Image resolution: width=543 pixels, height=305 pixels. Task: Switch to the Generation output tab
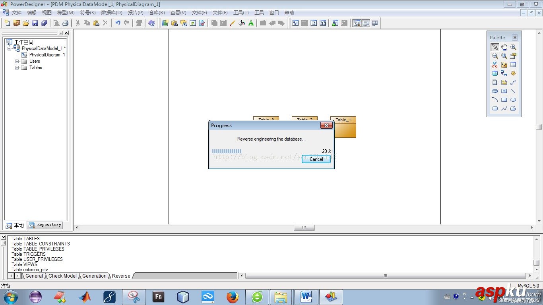click(x=94, y=276)
